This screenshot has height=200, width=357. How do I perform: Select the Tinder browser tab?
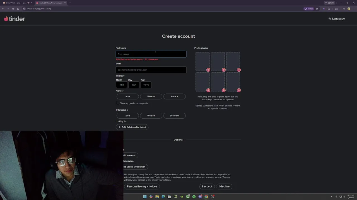pyautogui.click(x=50, y=3)
